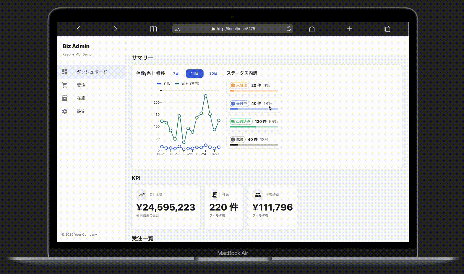Click the inventory box icon for 在庫

coord(65,98)
